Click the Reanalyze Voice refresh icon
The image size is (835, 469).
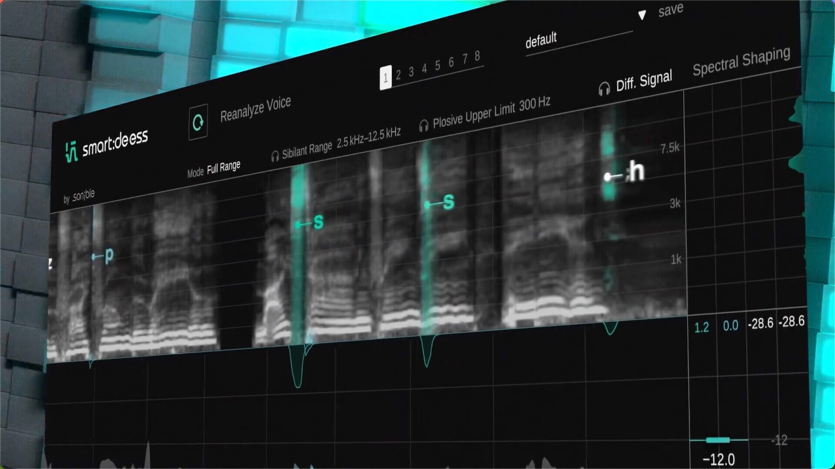tap(198, 122)
